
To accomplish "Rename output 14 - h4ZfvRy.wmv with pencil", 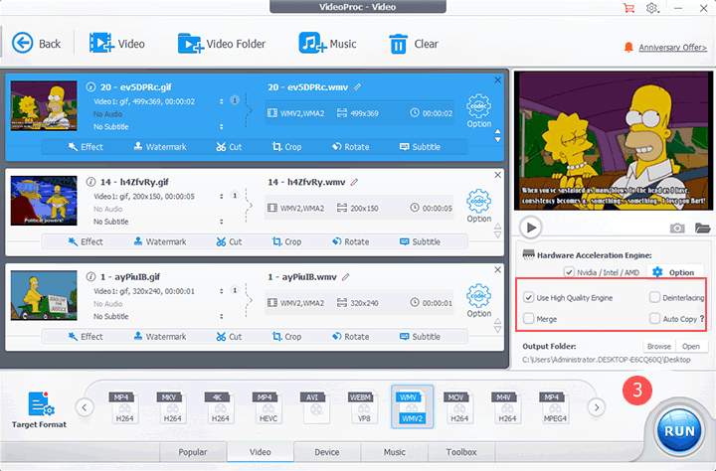I will tap(354, 182).
